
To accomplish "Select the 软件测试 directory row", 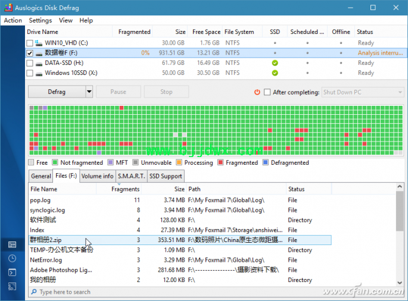I will click(180, 220).
